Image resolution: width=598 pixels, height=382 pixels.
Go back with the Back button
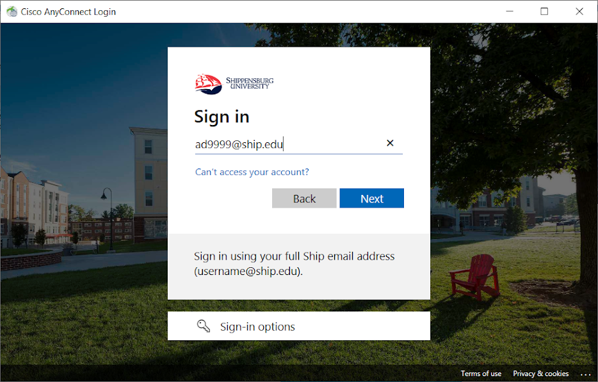click(x=304, y=198)
